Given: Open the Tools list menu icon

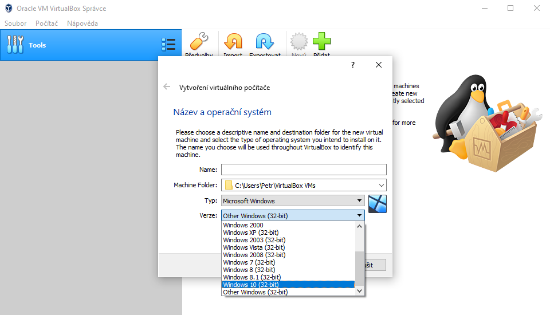Looking at the screenshot, I should tap(168, 45).
